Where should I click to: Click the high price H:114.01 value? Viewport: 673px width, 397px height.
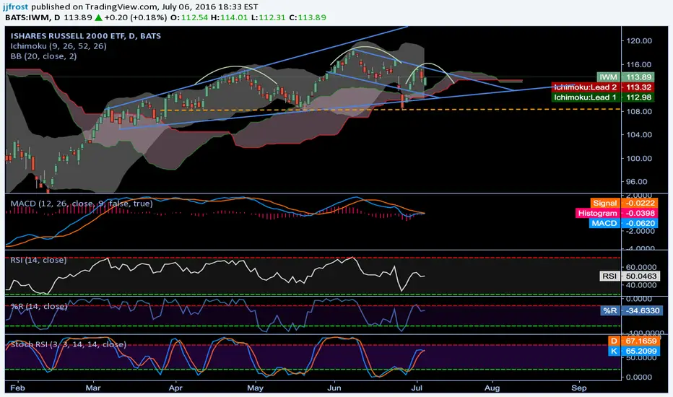229,17
